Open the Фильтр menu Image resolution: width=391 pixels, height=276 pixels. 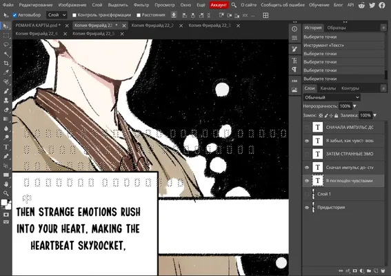(x=141, y=5)
